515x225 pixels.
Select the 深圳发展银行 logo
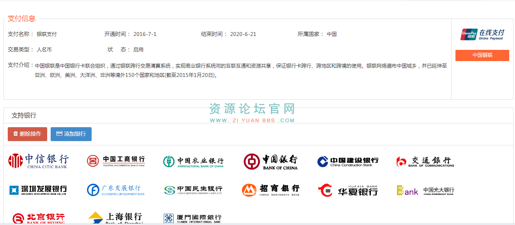(x=38, y=190)
